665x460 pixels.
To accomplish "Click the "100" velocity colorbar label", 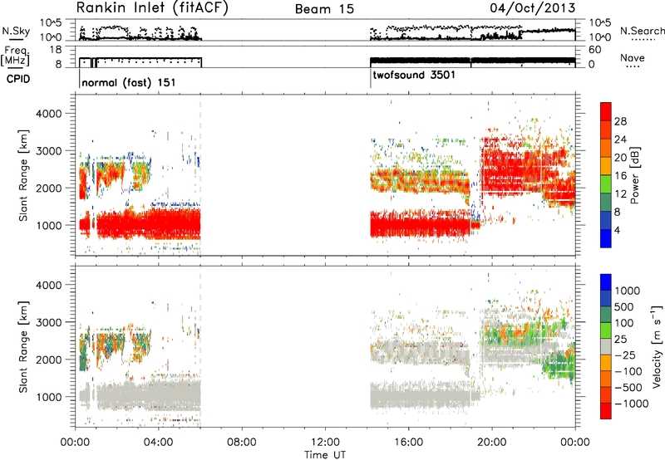I will click(624, 323).
